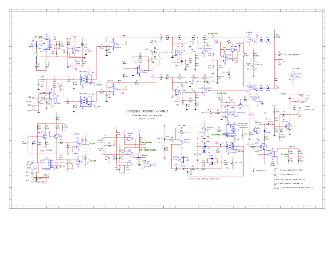This screenshot has width=334, height=258.
Task: Click the 'Pad SW 1' switch label
Action: [x=101, y=140]
